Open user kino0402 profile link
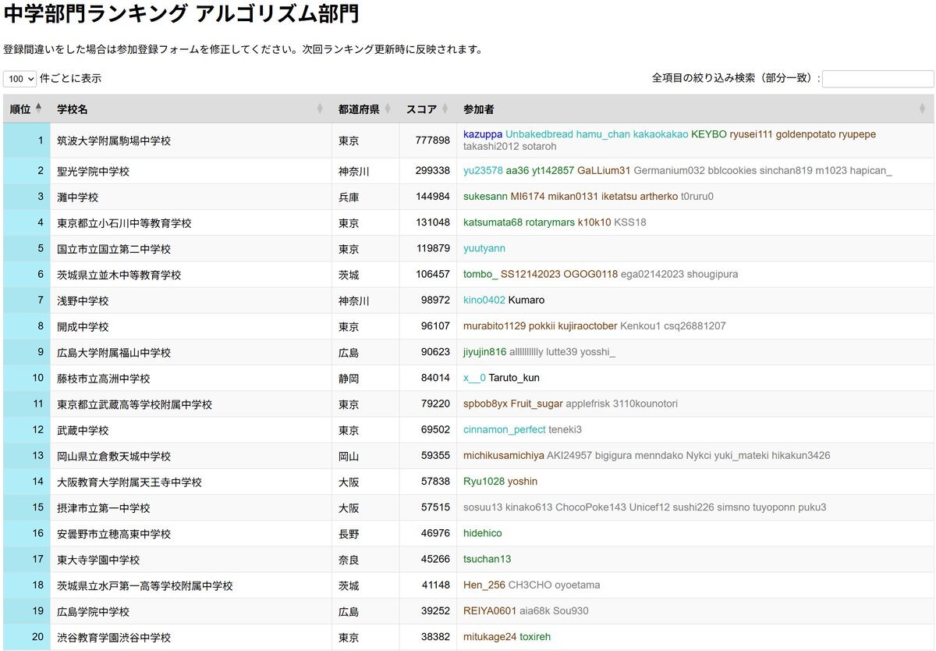The image size is (936, 651). click(484, 300)
